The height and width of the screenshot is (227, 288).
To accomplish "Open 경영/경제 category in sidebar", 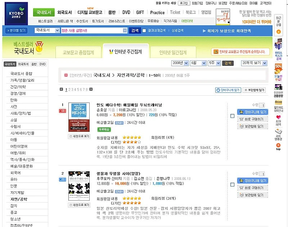I will [18, 94].
